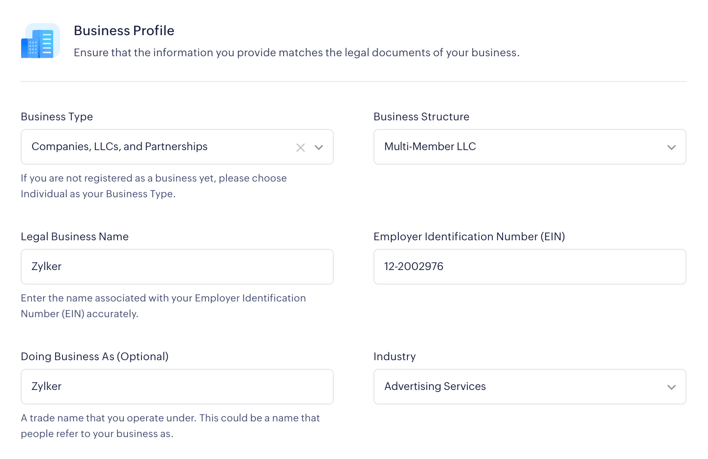708x459 pixels.
Task: Click the Industry label
Action: pyautogui.click(x=394, y=356)
